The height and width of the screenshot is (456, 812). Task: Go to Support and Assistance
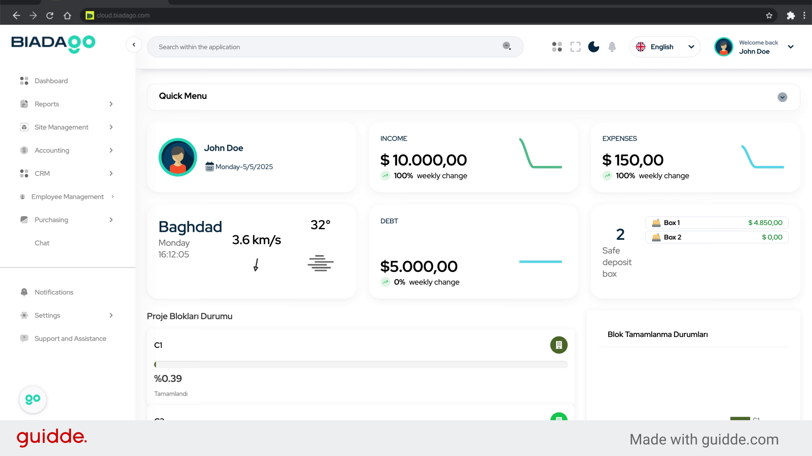point(70,339)
